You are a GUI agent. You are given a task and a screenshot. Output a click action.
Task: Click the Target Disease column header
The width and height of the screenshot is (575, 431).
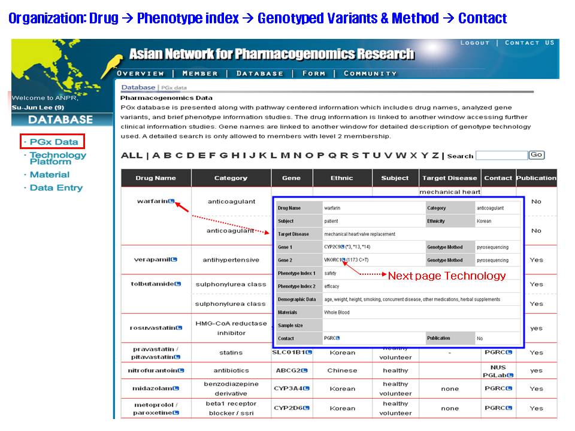[x=450, y=178]
